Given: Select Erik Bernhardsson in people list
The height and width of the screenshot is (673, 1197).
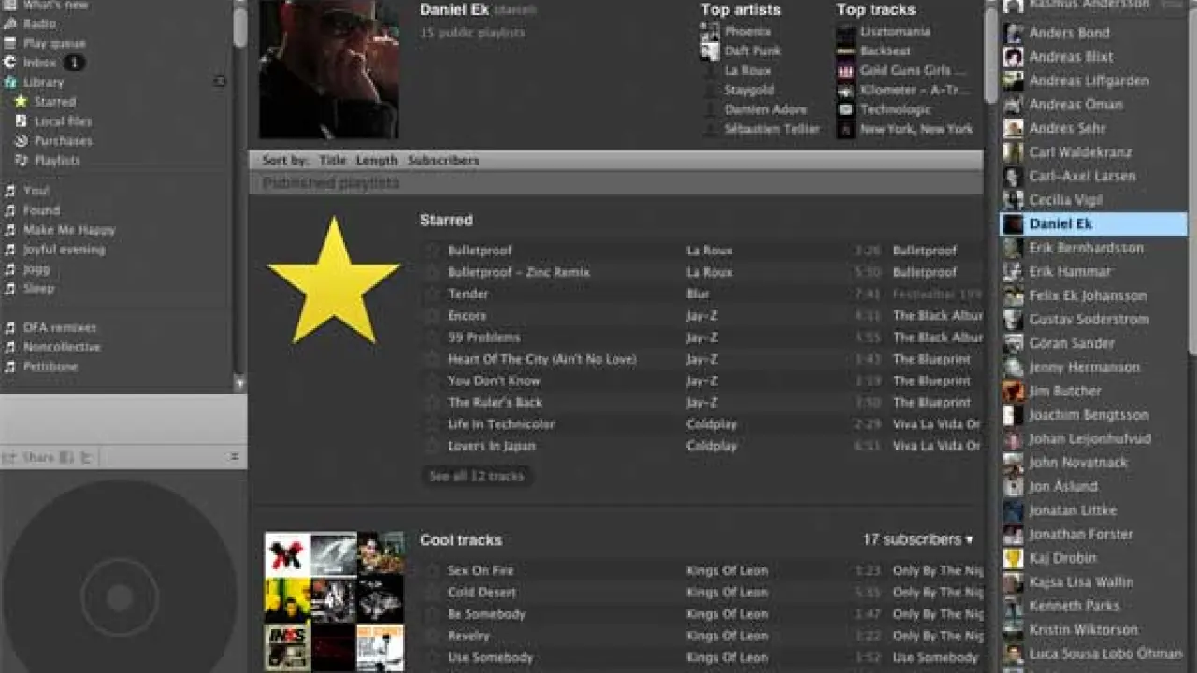Looking at the screenshot, I should coord(1086,248).
